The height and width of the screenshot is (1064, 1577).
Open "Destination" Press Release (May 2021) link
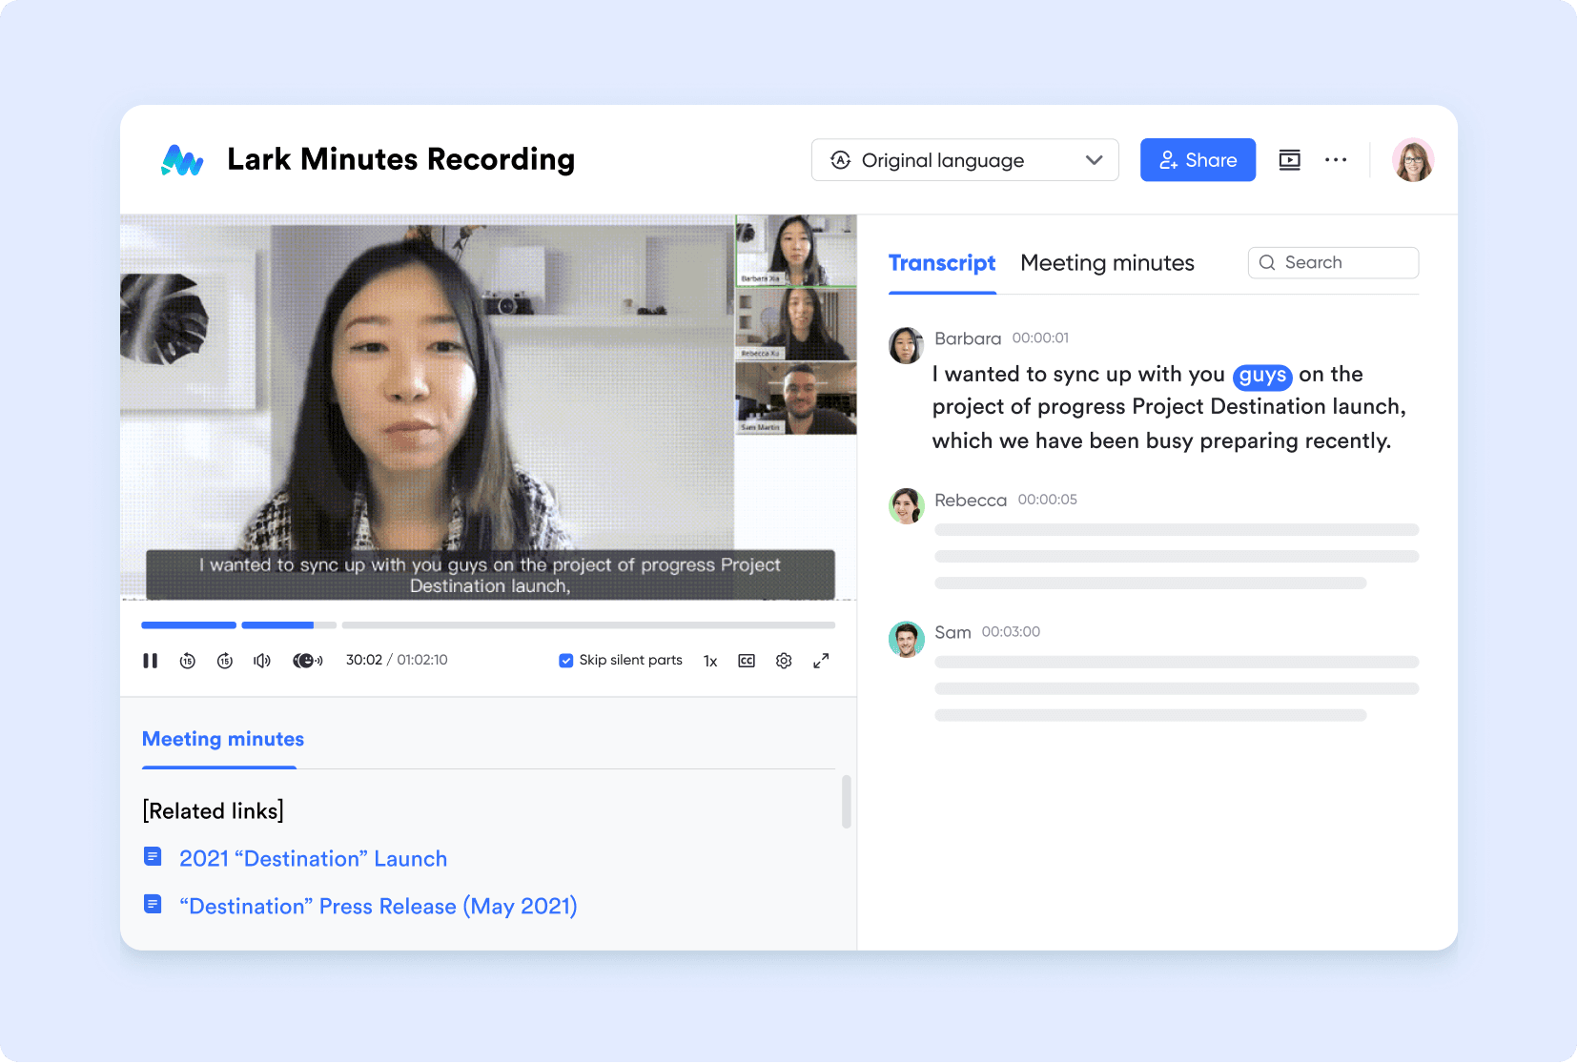pyautogui.click(x=379, y=907)
